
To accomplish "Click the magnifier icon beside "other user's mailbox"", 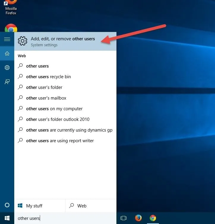I will tap(20, 98).
